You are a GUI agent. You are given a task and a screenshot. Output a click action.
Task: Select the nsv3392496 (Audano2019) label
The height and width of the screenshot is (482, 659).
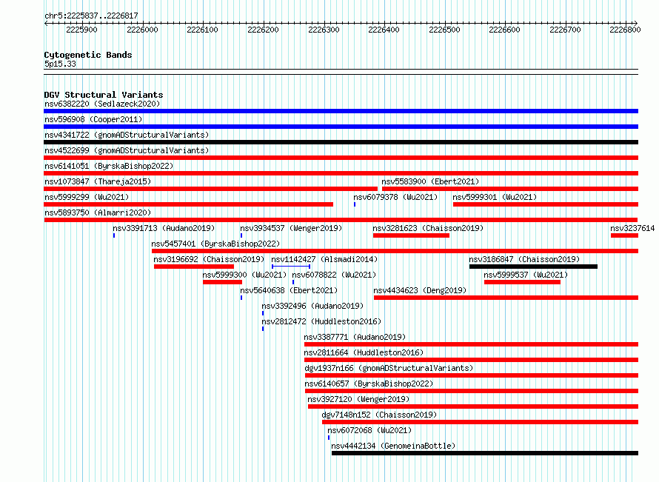312,306
